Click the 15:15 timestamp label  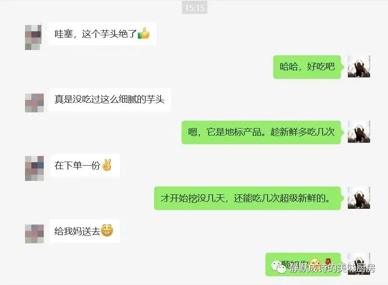point(195,8)
